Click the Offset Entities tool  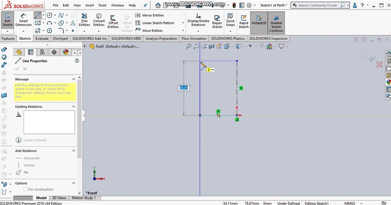pos(113,22)
